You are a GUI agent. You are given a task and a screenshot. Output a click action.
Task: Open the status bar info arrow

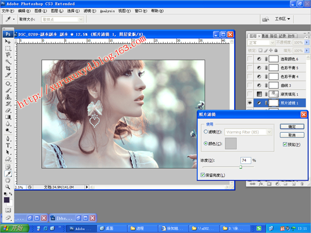tap(86, 187)
